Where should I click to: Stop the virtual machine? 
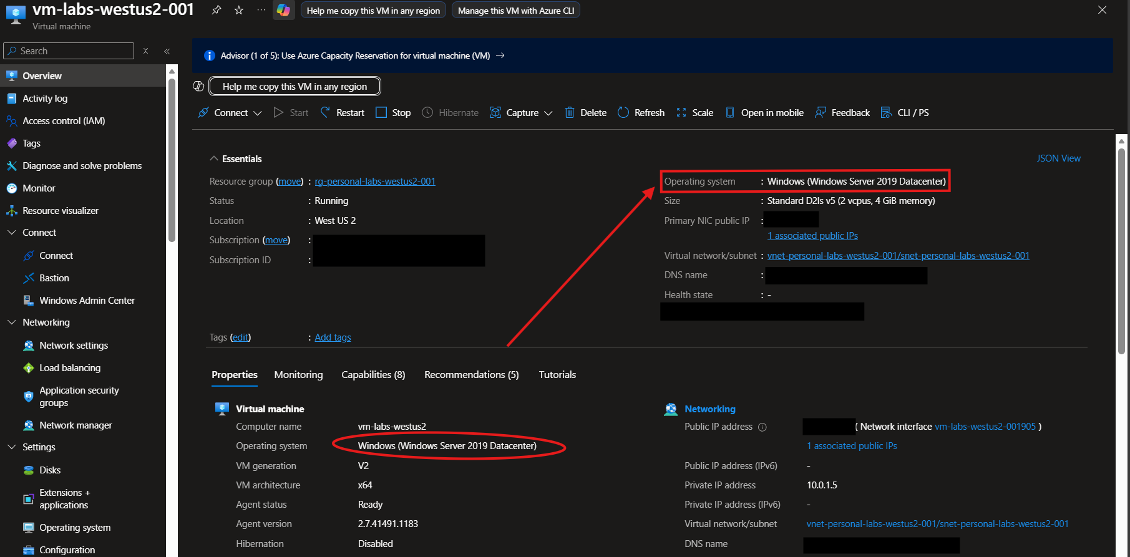point(393,113)
